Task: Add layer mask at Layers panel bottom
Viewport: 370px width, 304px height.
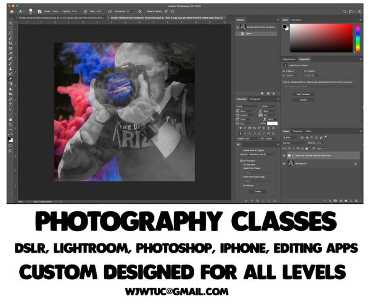Action: pyautogui.click(x=335, y=201)
